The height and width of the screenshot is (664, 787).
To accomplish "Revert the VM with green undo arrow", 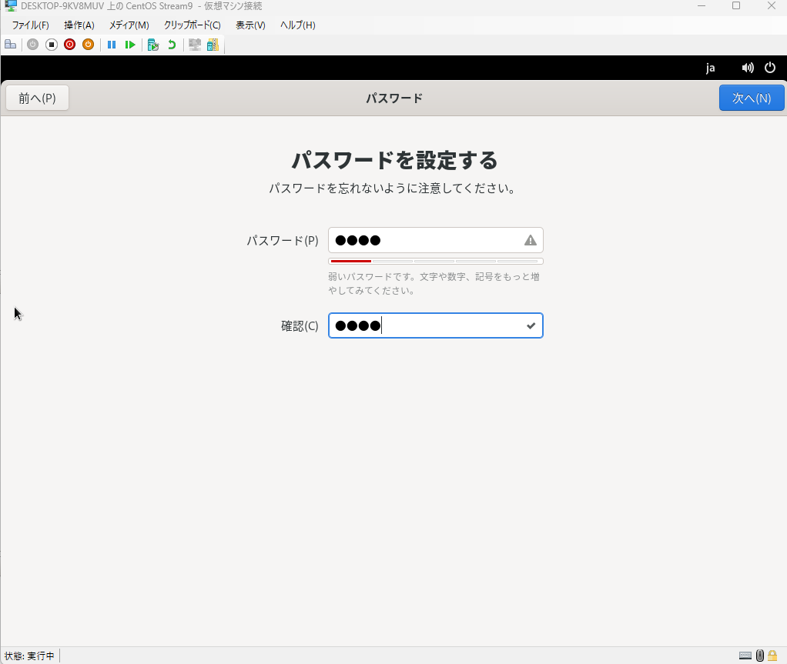I will point(172,45).
